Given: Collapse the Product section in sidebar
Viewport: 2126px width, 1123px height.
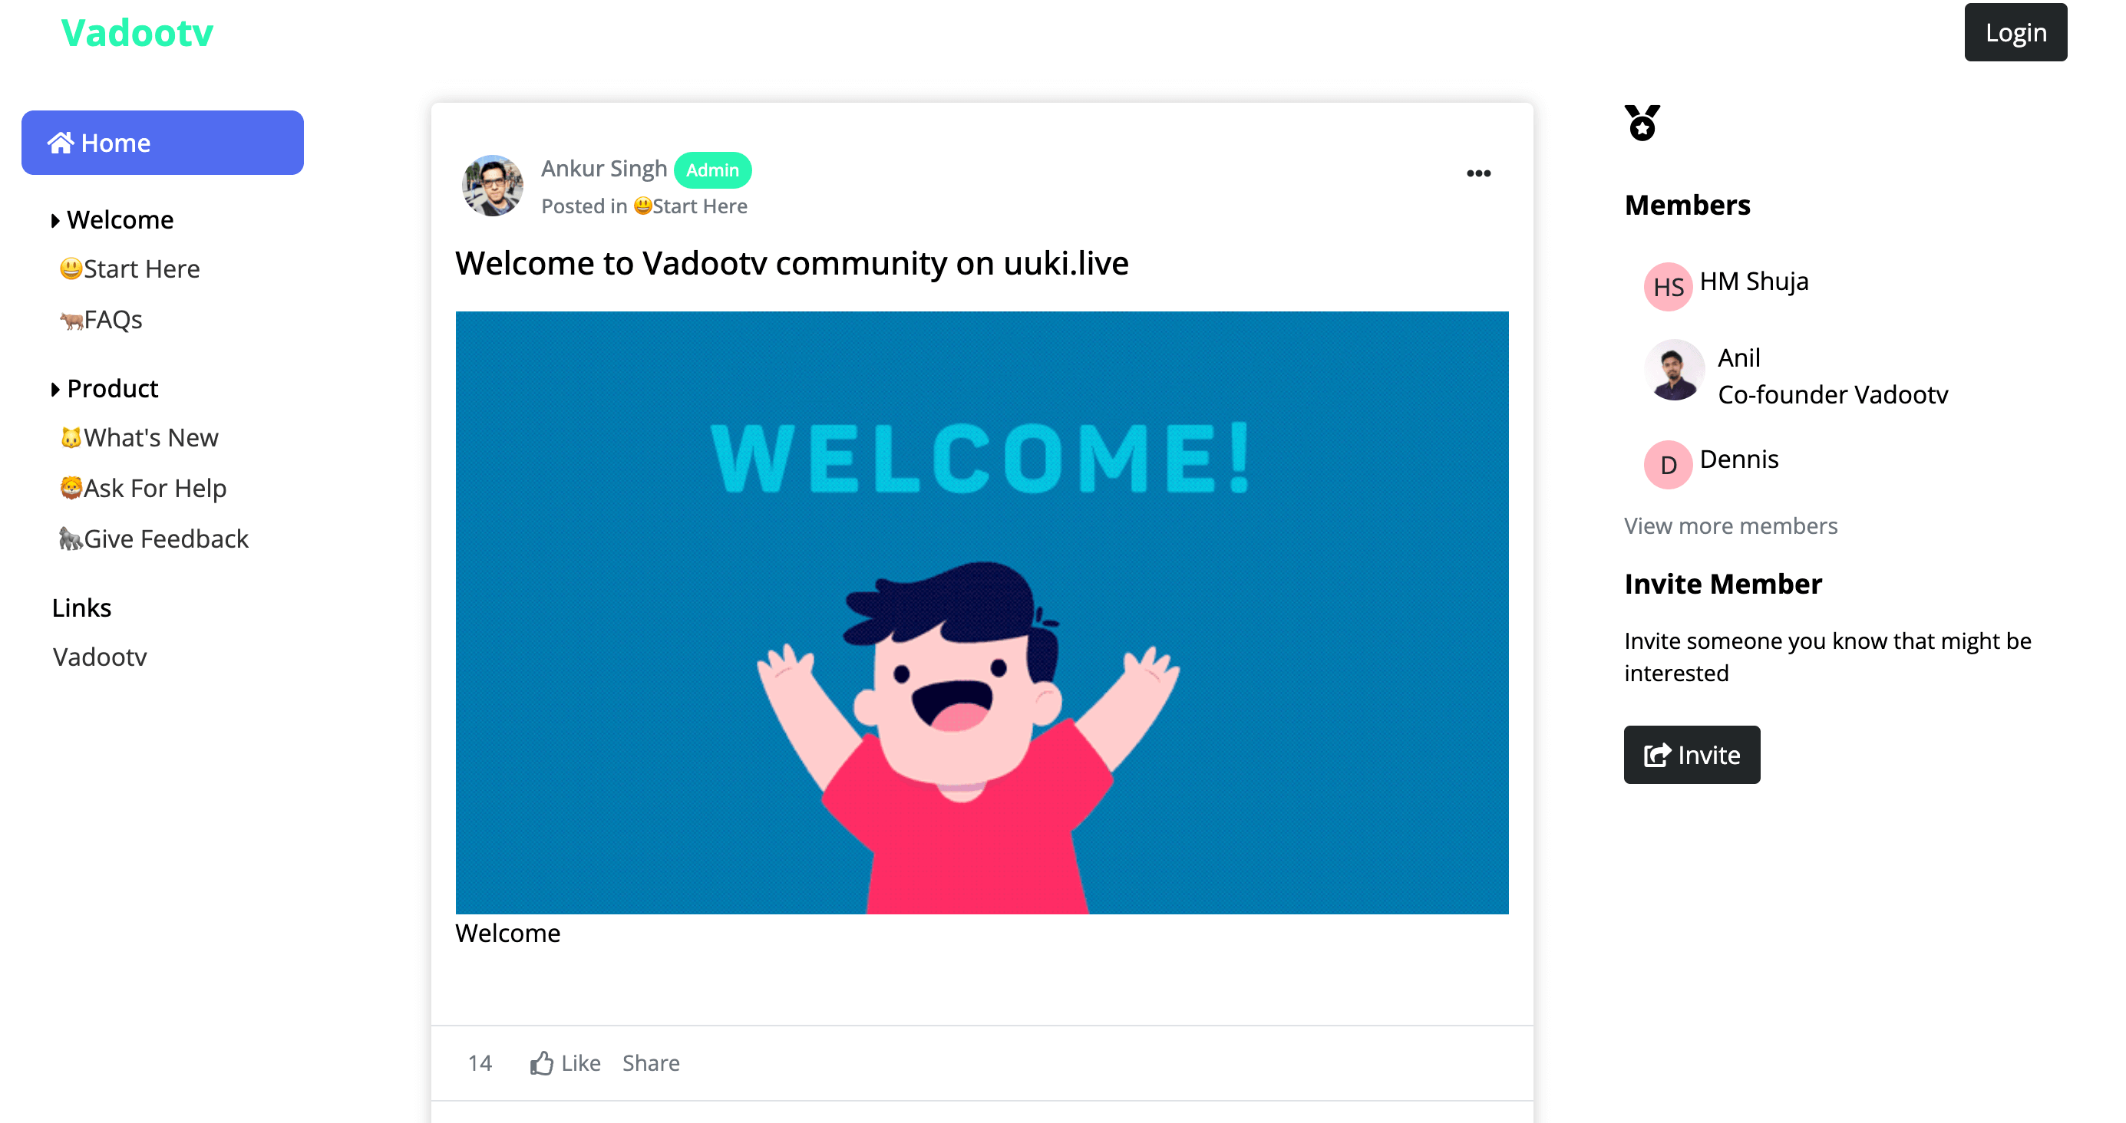Looking at the screenshot, I should pos(55,389).
